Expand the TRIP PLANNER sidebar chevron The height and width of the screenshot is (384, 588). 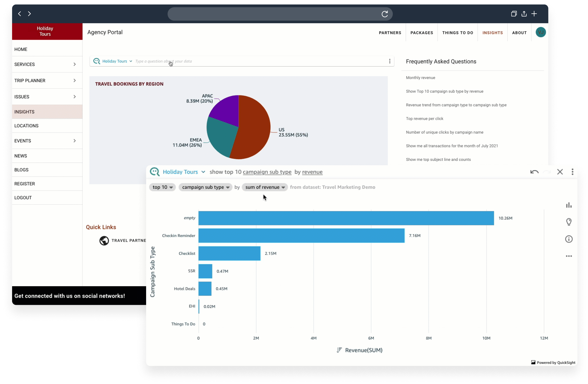coord(75,80)
